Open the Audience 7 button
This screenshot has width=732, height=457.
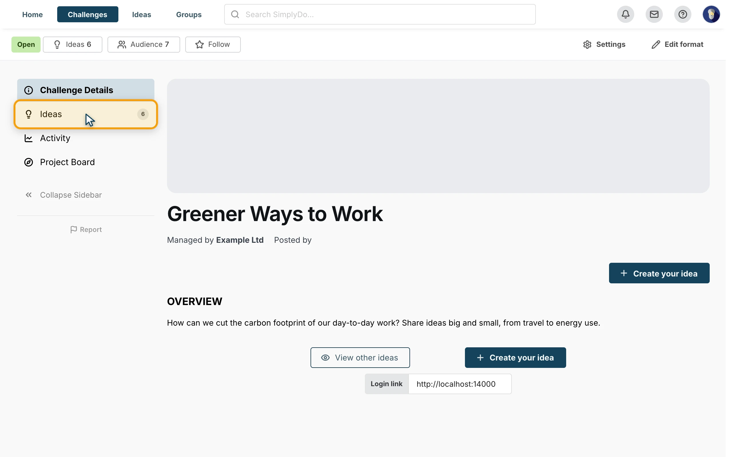pos(144,45)
